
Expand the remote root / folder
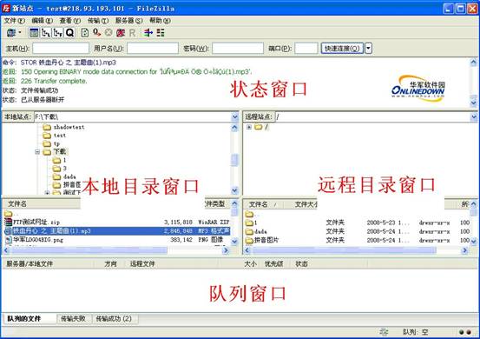point(249,127)
